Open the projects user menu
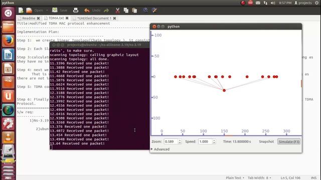Screen dimensions: 321x180 point(303,3)
